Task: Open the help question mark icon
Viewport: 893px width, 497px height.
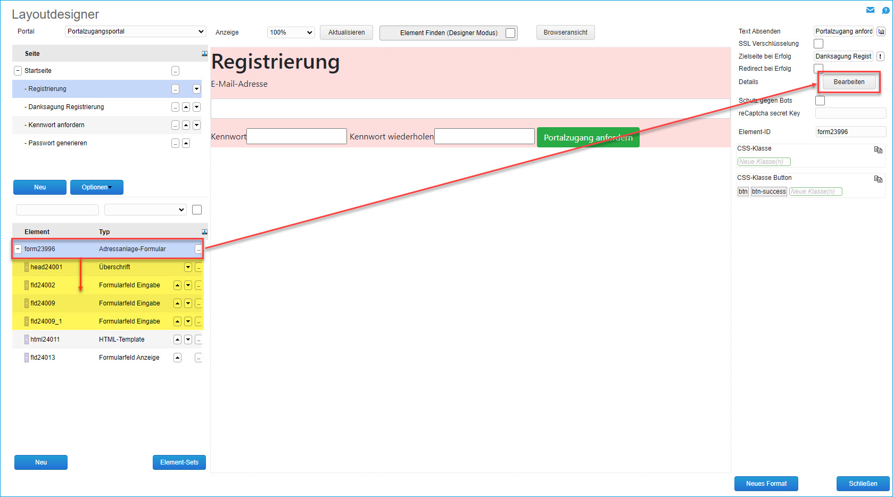Action: [886, 10]
